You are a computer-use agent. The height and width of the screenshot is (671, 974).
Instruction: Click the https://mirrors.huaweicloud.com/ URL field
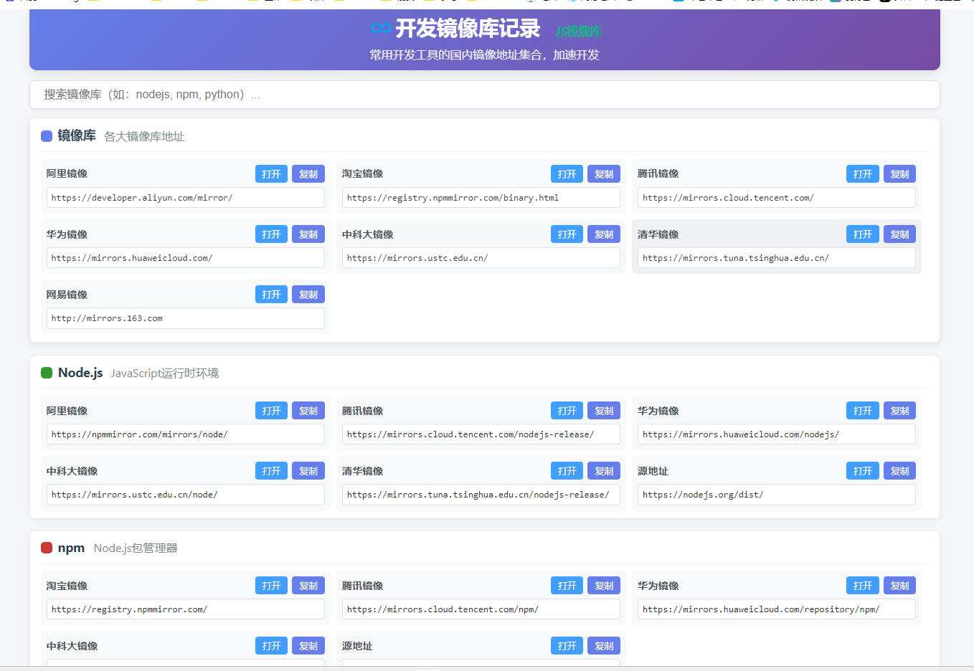[186, 258]
